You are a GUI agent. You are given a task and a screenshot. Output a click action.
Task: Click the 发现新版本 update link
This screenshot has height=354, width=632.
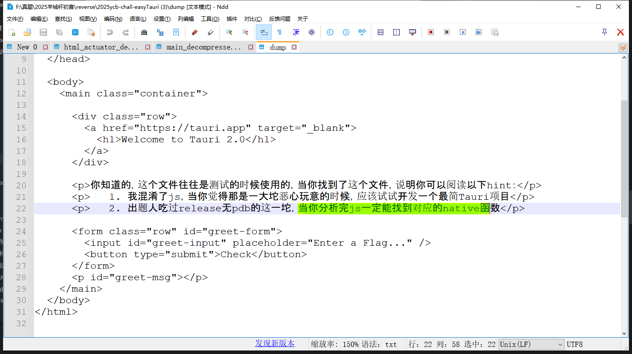[x=275, y=343]
